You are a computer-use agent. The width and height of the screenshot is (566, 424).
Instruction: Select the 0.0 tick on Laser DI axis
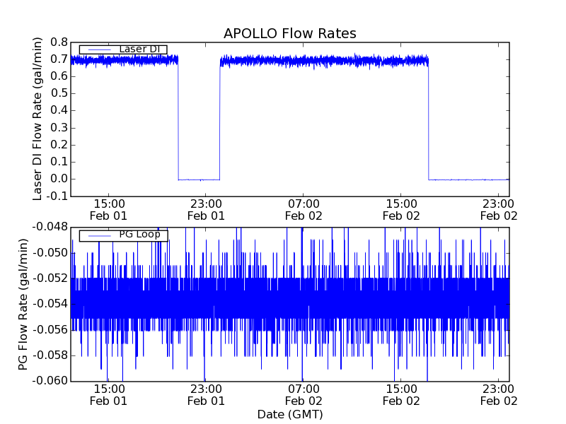[x=59, y=179]
